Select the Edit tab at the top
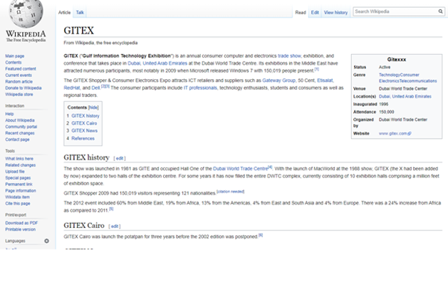The width and height of the screenshot is (448, 295). point(315,12)
